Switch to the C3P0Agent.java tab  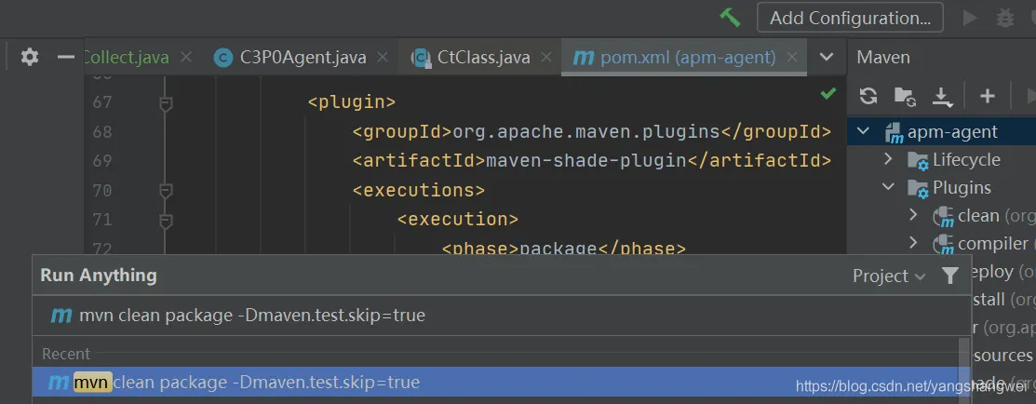(x=290, y=58)
